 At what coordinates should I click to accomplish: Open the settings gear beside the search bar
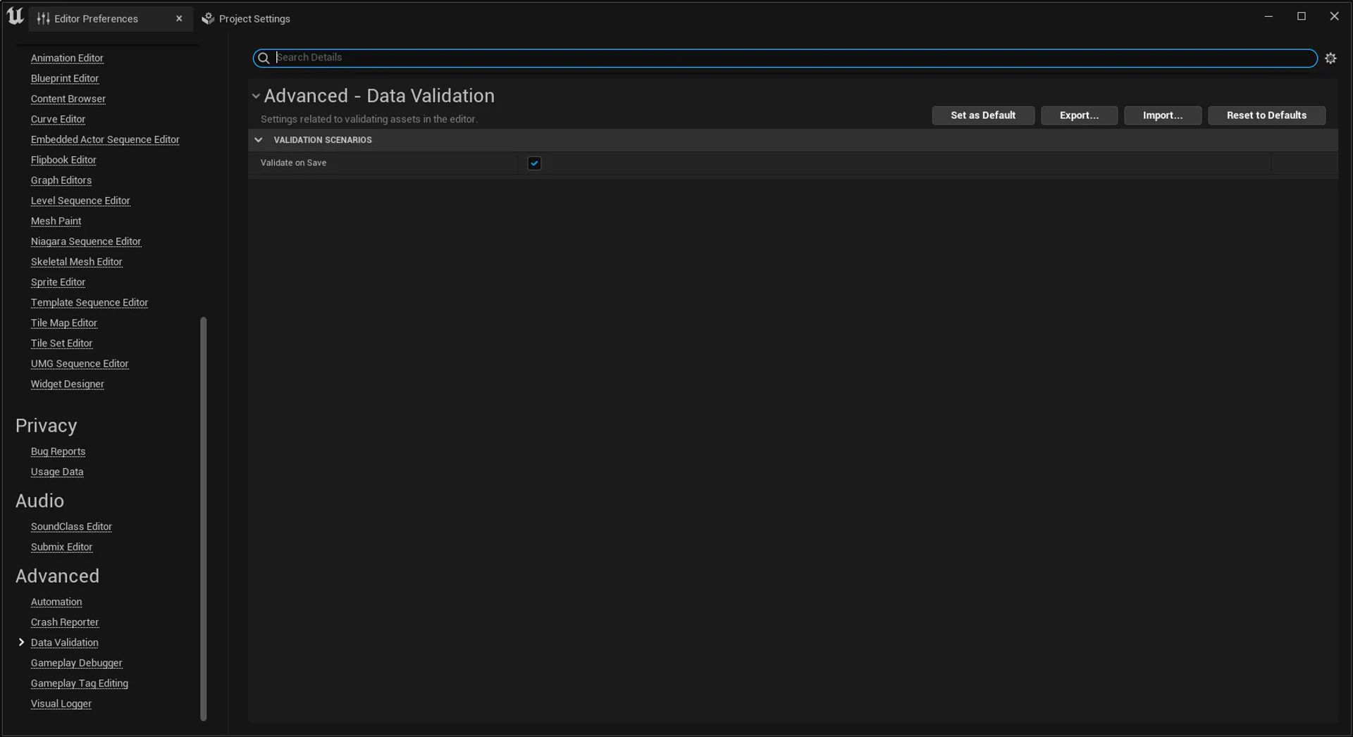[1330, 58]
